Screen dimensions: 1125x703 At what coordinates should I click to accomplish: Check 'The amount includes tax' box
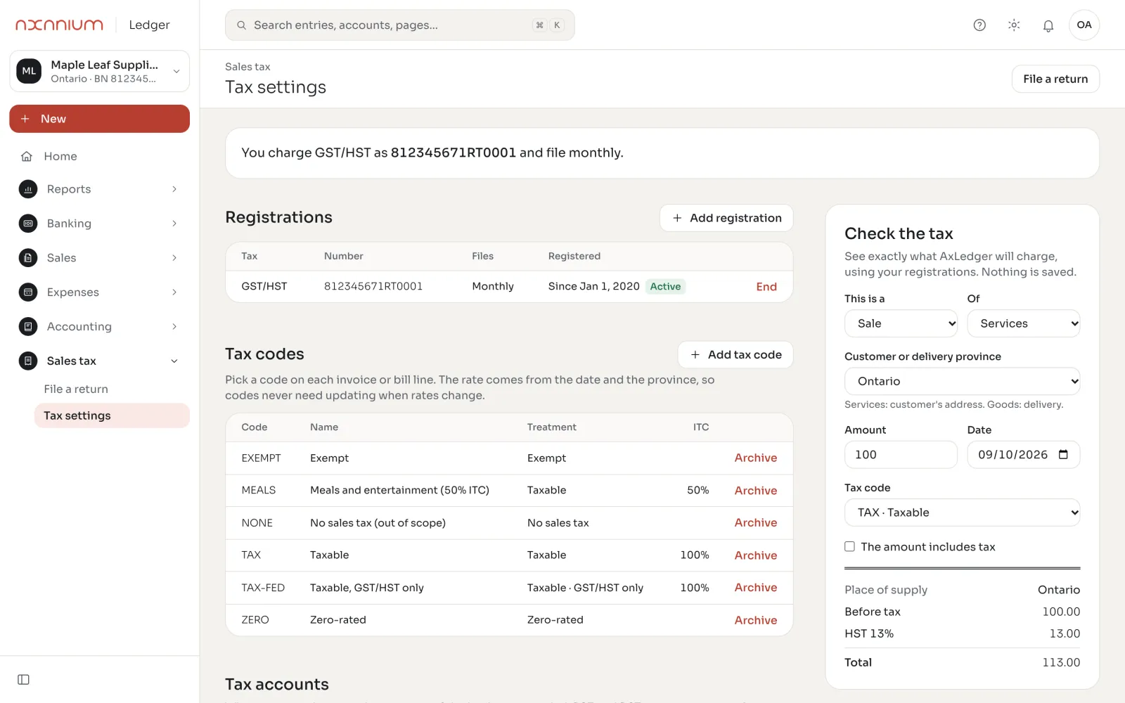849,547
